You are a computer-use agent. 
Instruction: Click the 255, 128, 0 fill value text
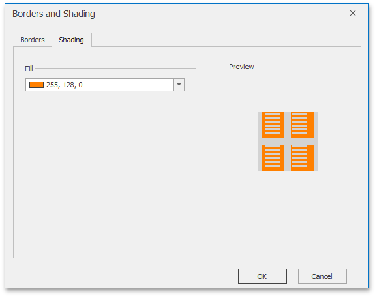click(64, 85)
